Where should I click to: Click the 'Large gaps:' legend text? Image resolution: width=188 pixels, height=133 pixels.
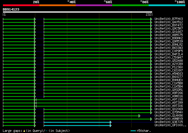(x=12, y=131)
